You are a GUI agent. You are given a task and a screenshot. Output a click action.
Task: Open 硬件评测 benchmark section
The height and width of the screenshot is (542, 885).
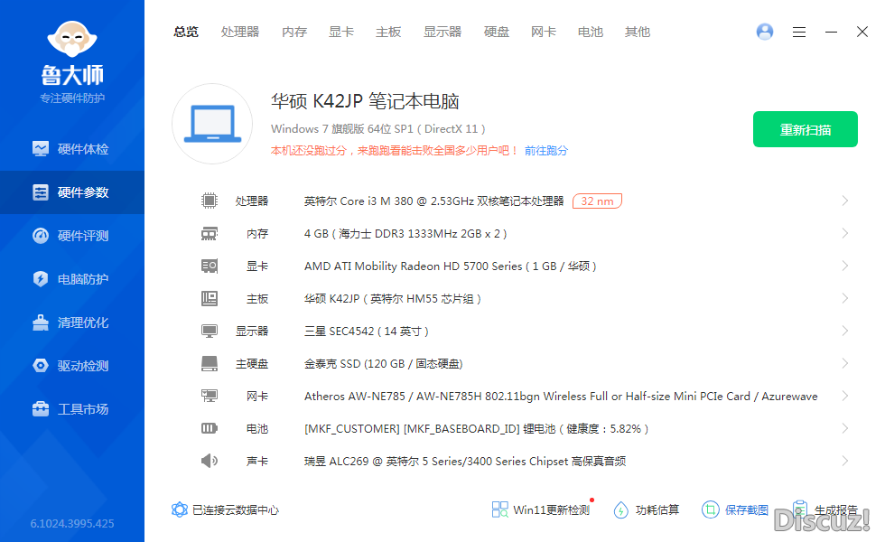click(x=72, y=236)
